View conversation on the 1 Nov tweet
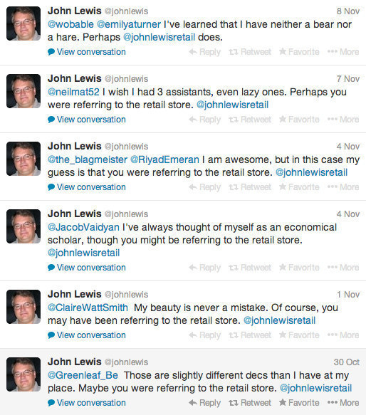The height and width of the screenshot is (415, 366). tap(87, 335)
